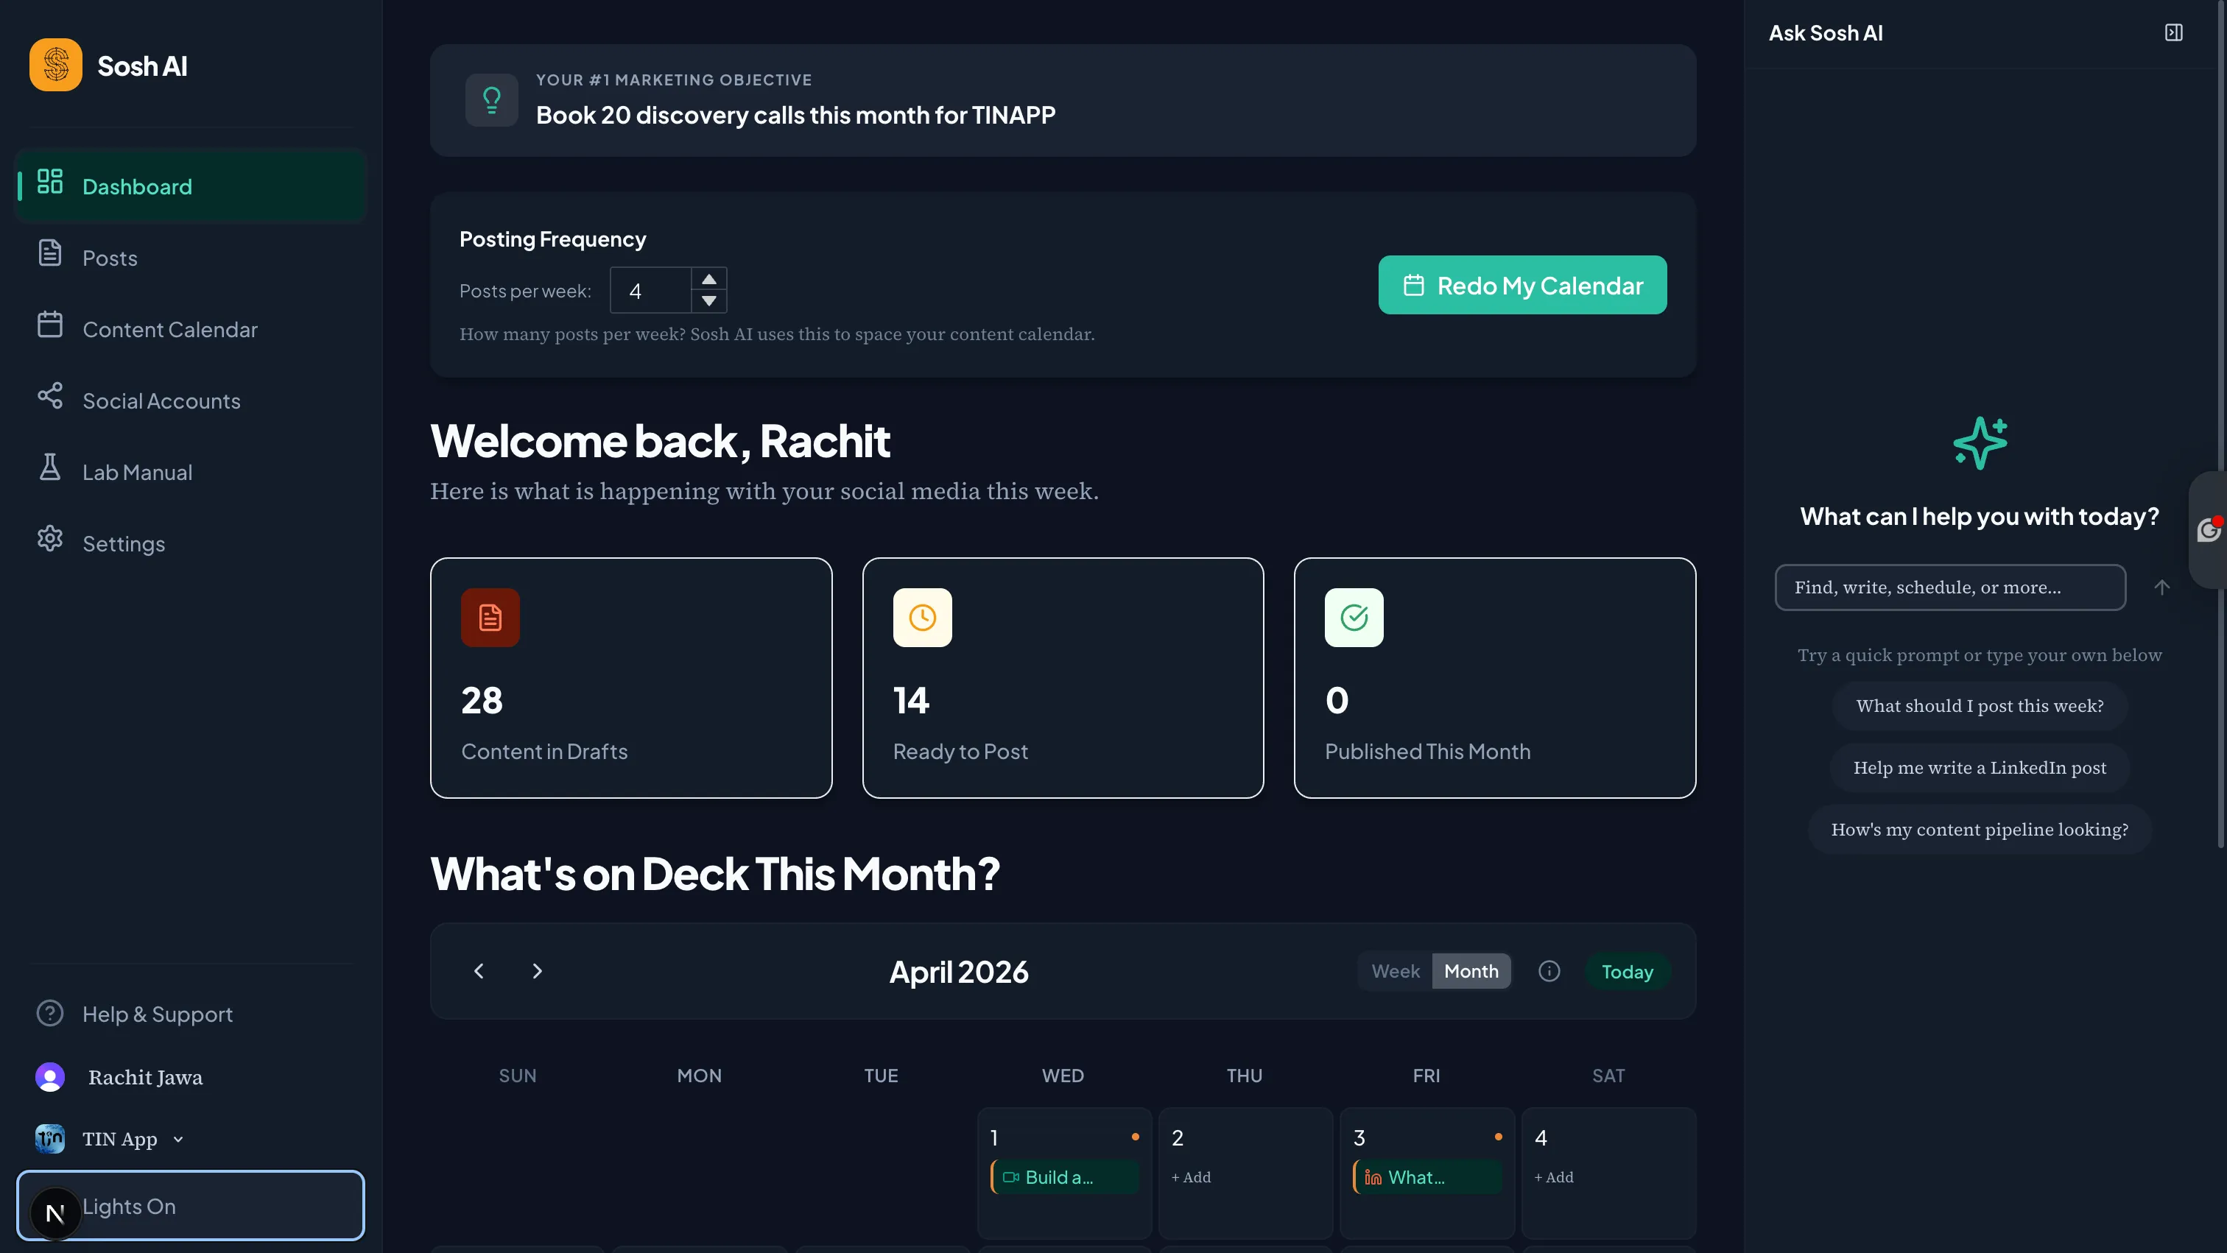The height and width of the screenshot is (1253, 2227).
Task: Go to Posts in sidebar
Action: [191, 258]
